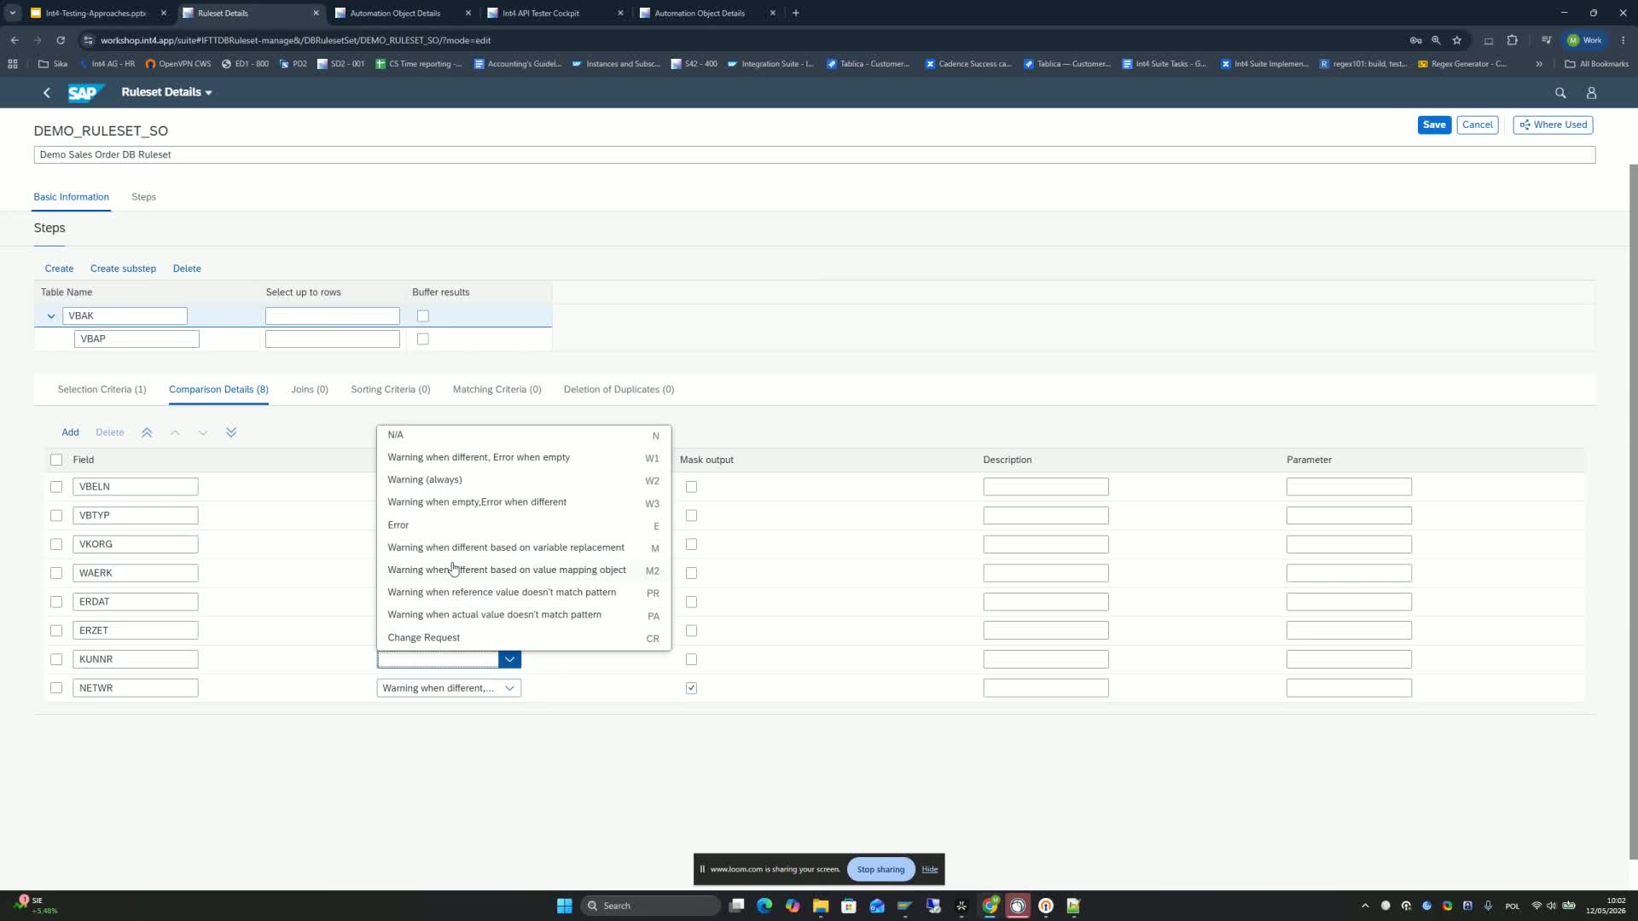
Task: Close the KUNNR comparison dropdown arrow
Action: pos(509,659)
